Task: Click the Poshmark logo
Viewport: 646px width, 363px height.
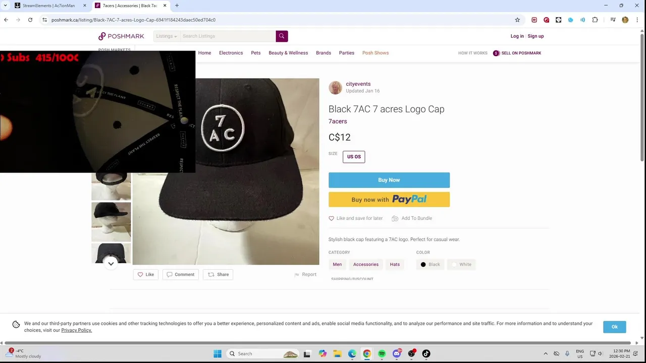Action: [x=121, y=36]
